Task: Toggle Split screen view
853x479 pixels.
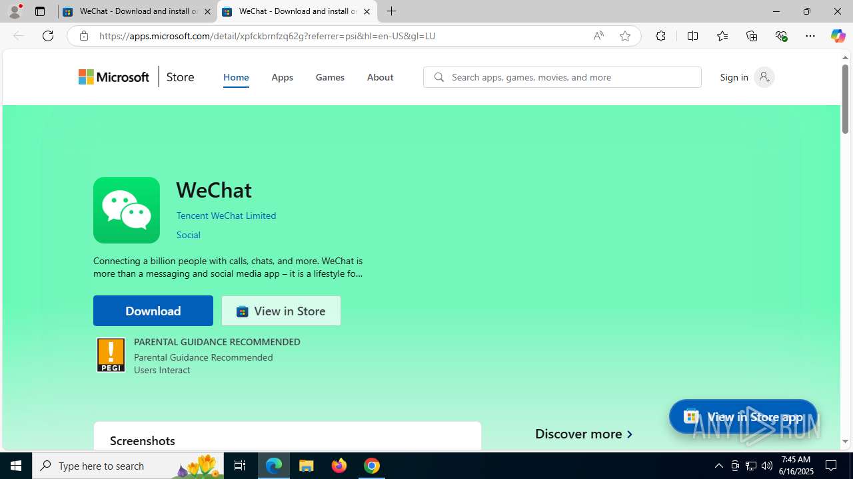Action: [692, 36]
